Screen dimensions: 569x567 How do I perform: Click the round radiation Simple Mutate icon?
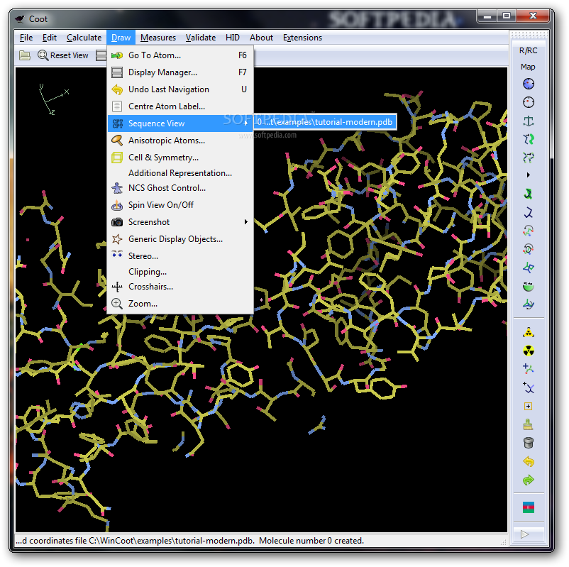[x=529, y=351]
